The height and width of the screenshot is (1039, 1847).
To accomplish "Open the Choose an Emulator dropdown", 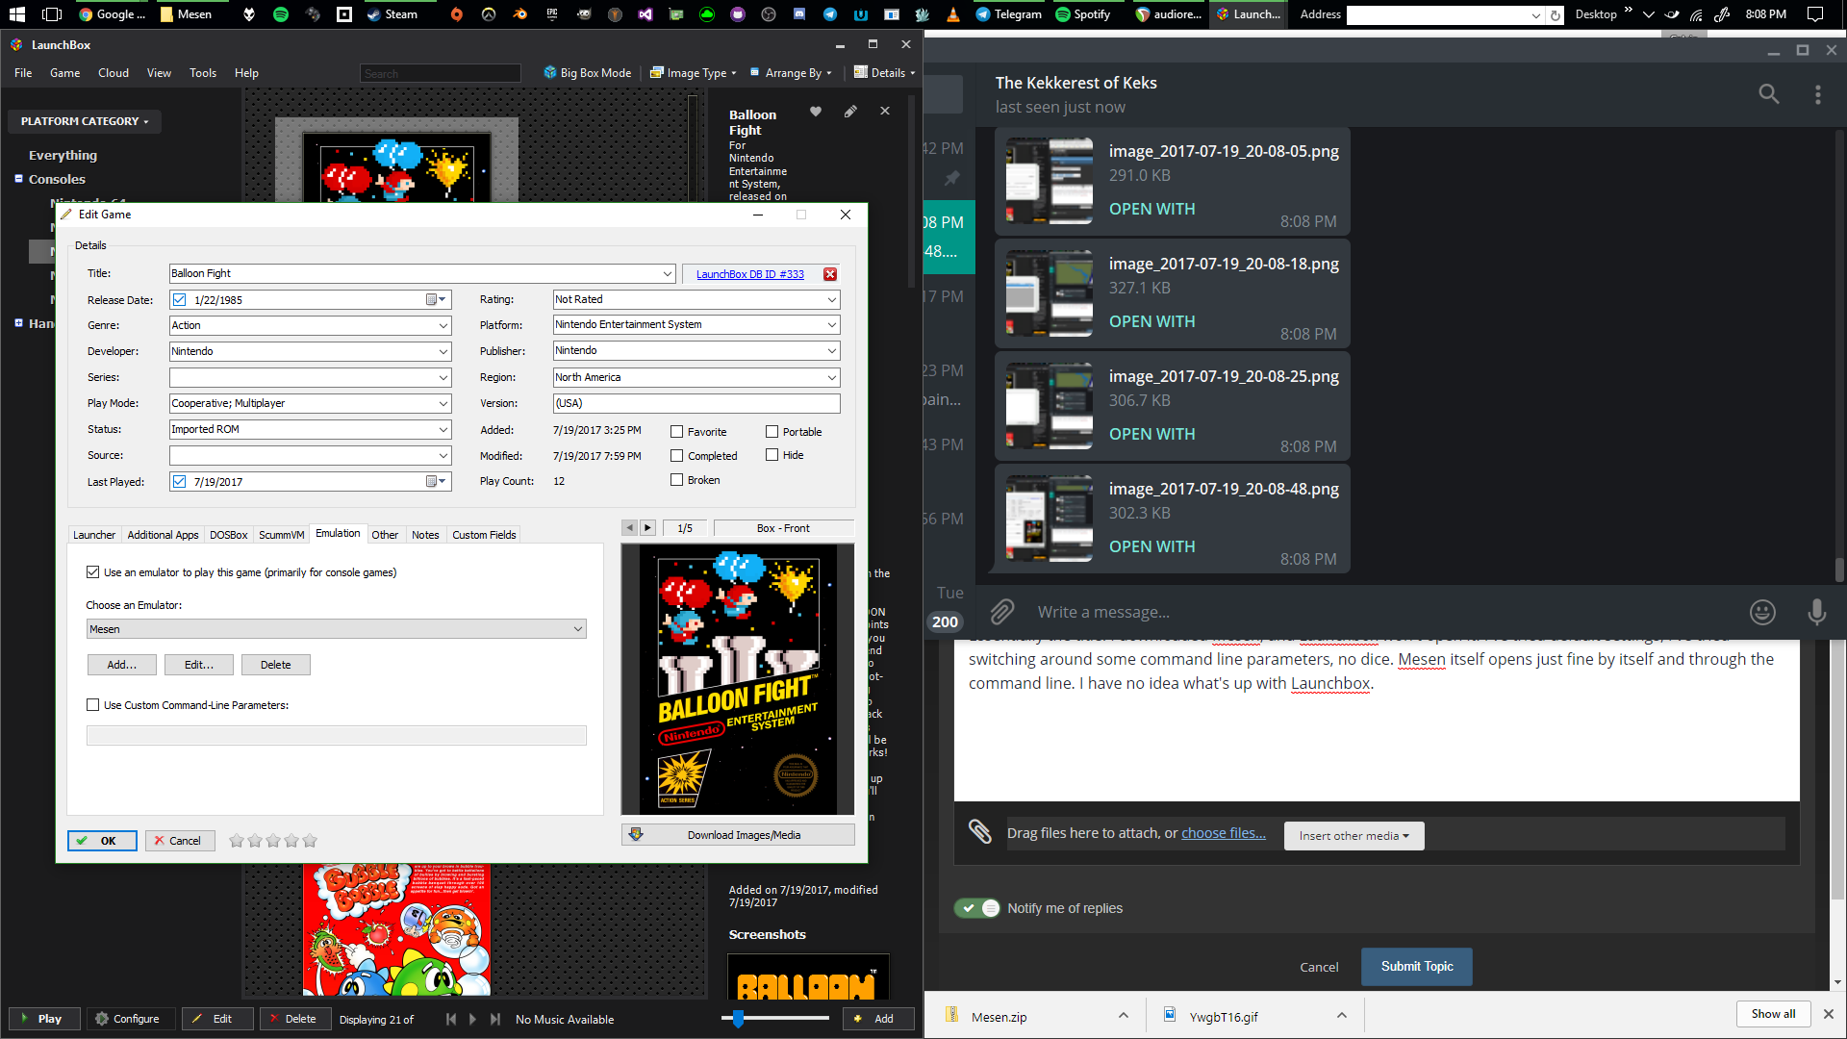I will [x=337, y=629].
